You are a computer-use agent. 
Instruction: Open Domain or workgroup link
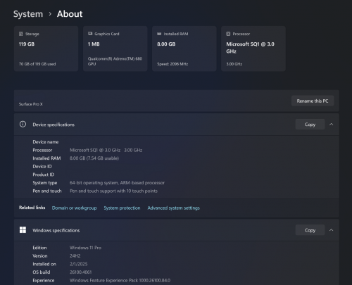pyautogui.click(x=74, y=208)
